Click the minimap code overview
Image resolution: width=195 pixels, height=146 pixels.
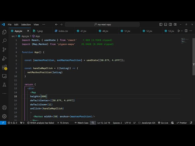185,40
